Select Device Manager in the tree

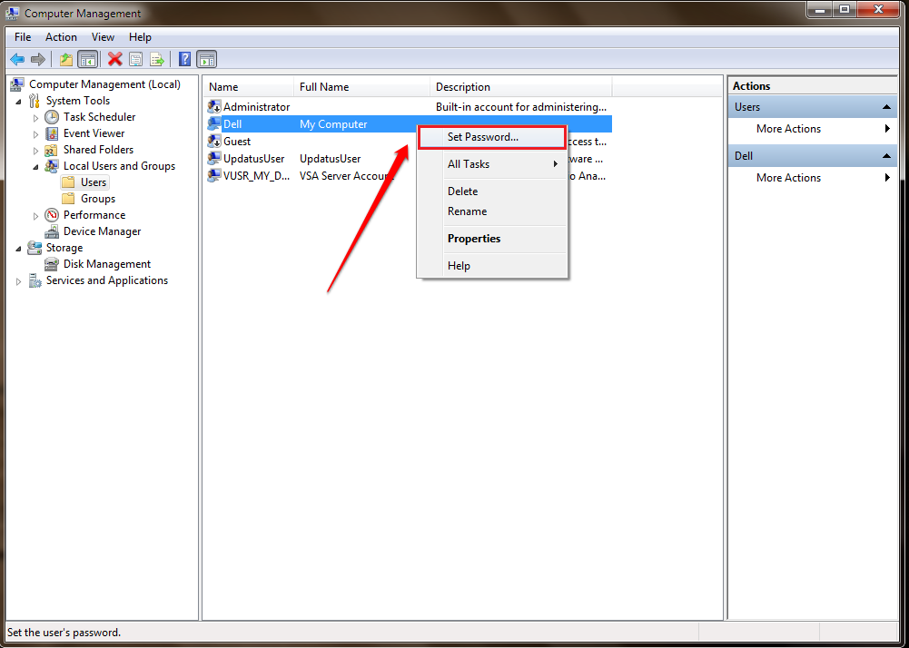click(x=102, y=231)
